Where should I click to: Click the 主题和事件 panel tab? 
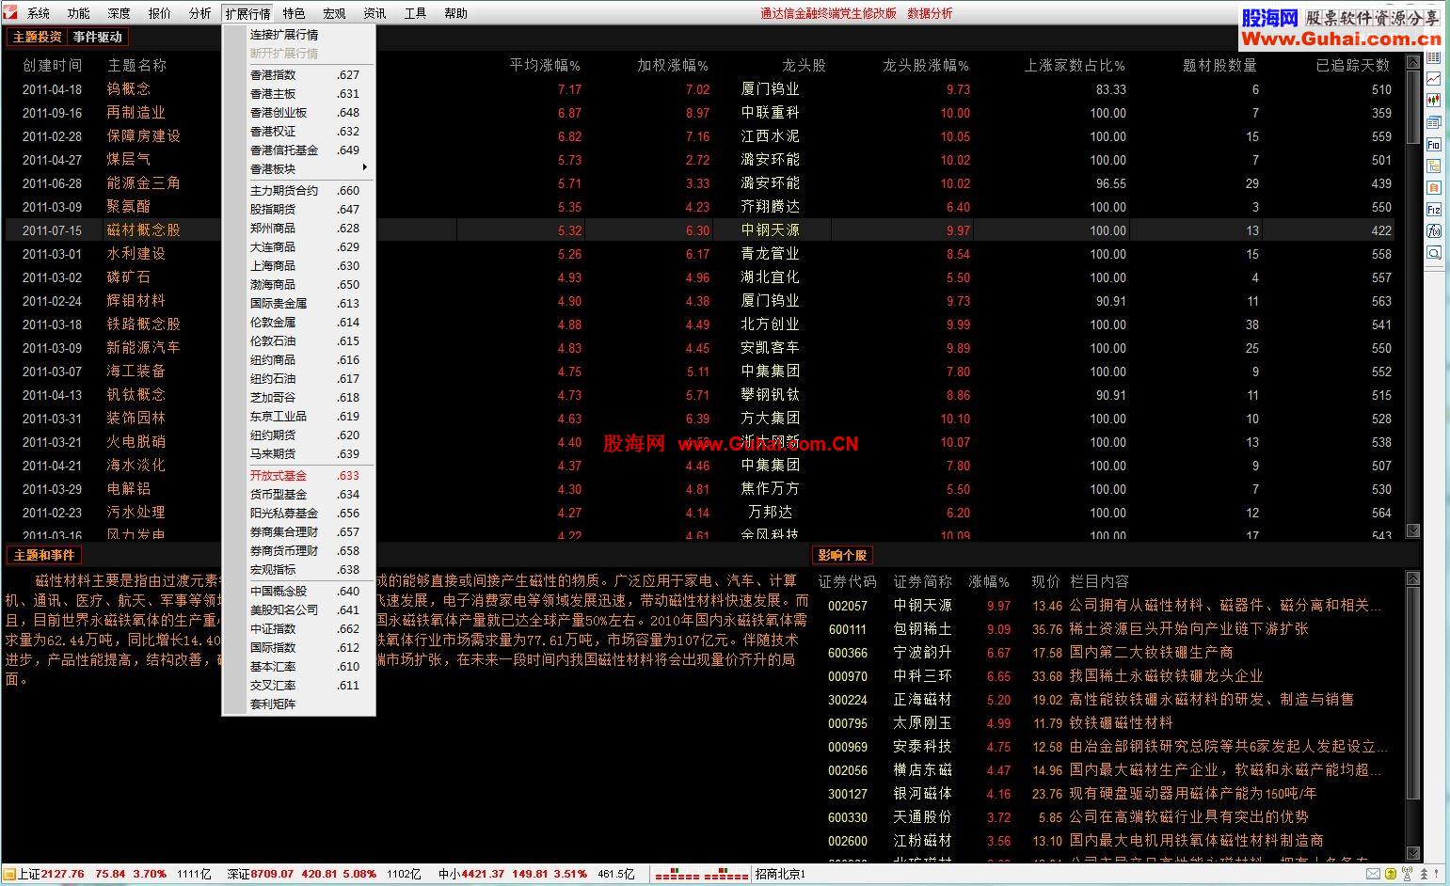(x=43, y=555)
